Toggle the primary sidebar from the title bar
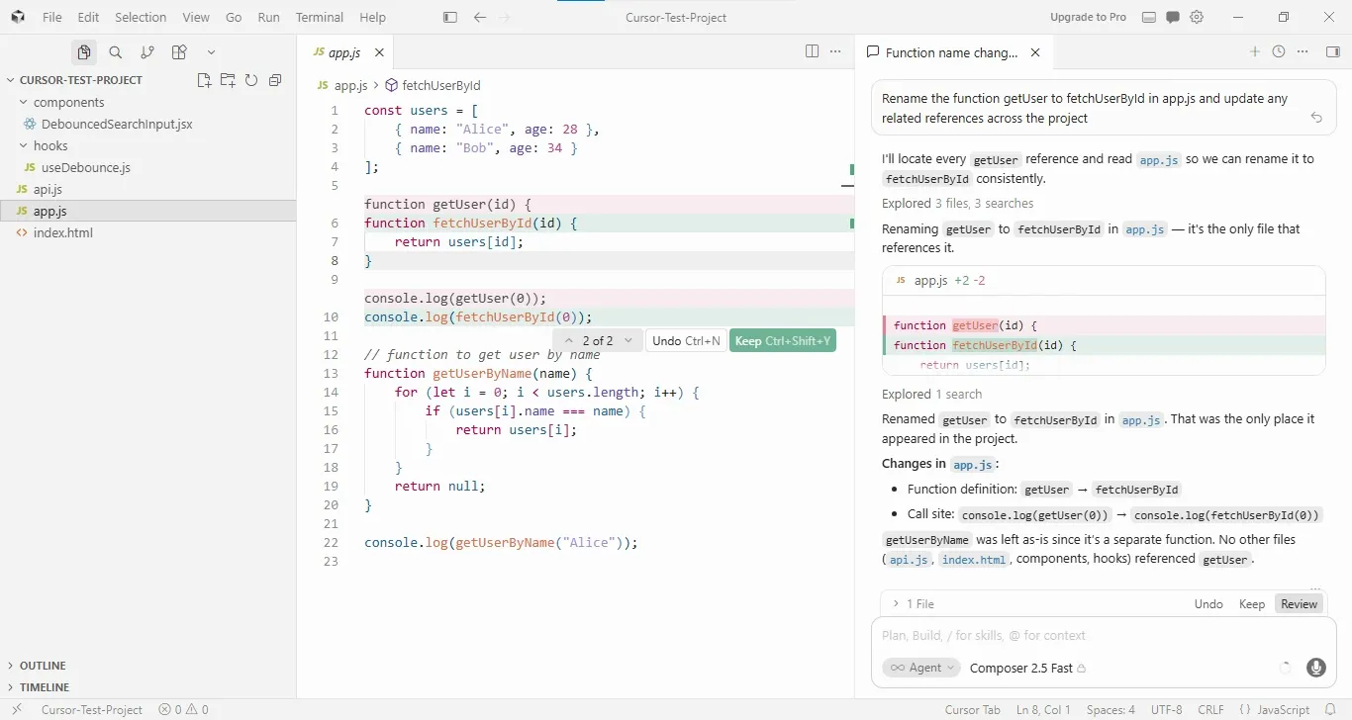The image size is (1352, 720). coord(450,18)
